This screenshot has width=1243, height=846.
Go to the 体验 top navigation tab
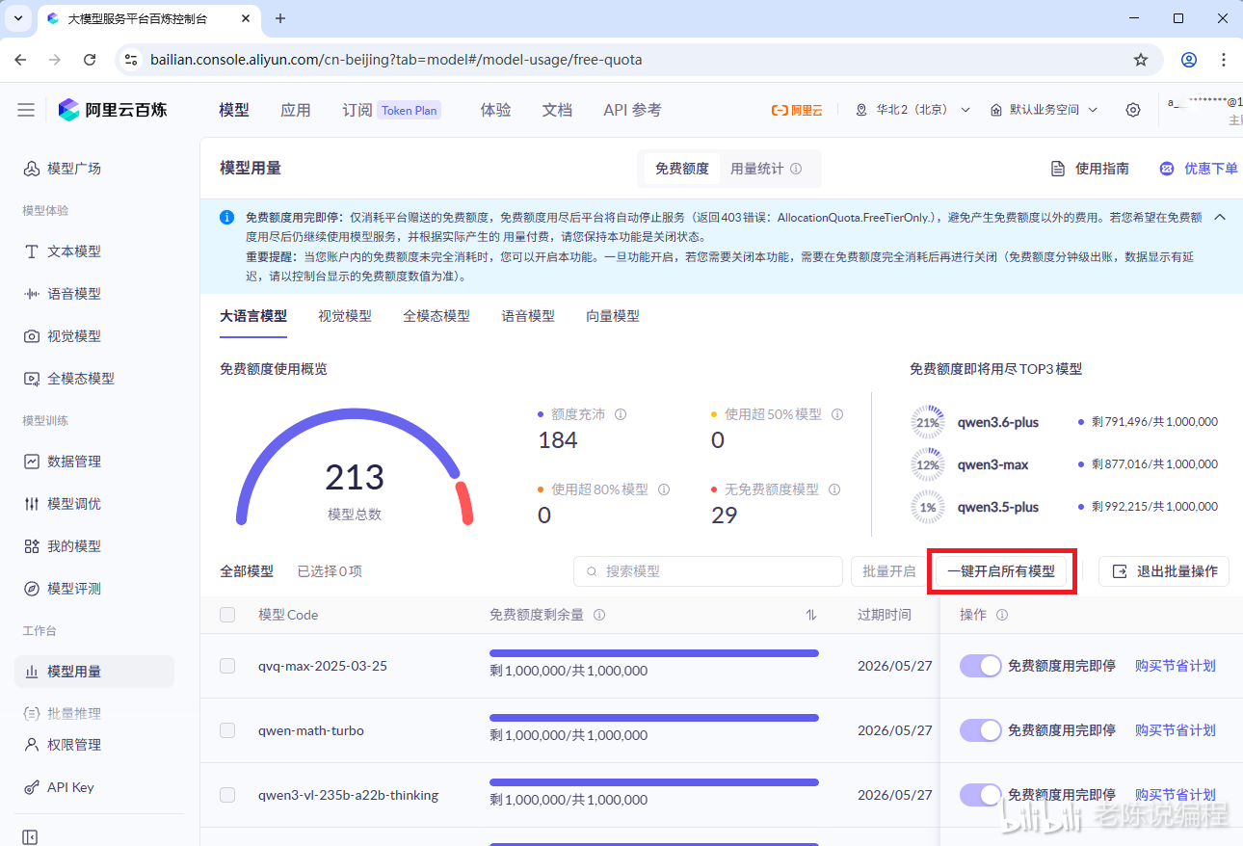495,110
